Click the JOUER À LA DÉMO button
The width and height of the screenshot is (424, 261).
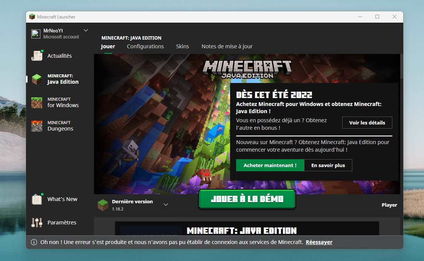pos(247,200)
